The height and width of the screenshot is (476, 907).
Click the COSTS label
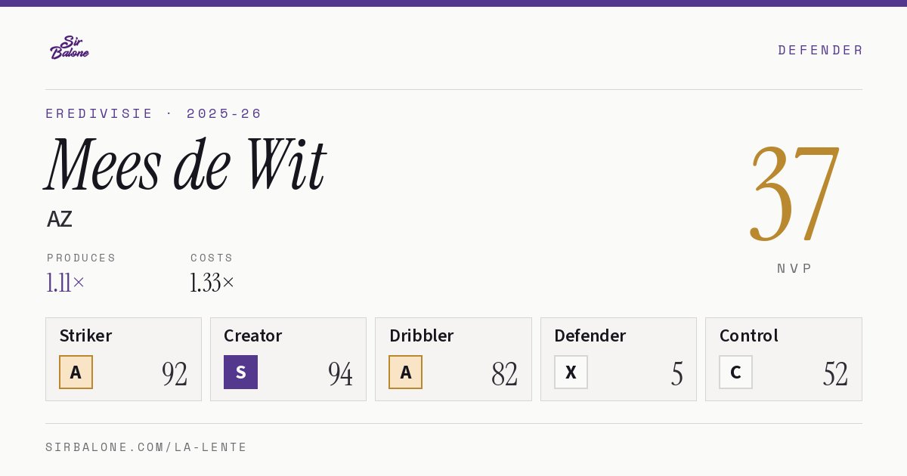pos(212,258)
